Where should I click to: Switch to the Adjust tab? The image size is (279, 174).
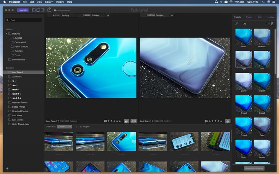248,17
